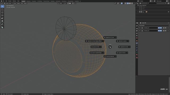
Task: Toggle viewport overlays button
Action: pos(122,3)
